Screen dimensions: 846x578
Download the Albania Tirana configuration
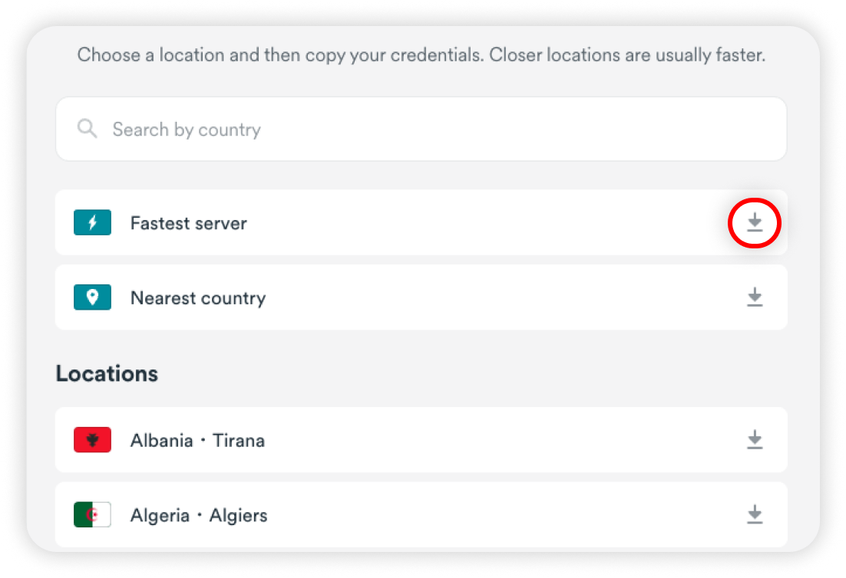tap(755, 440)
